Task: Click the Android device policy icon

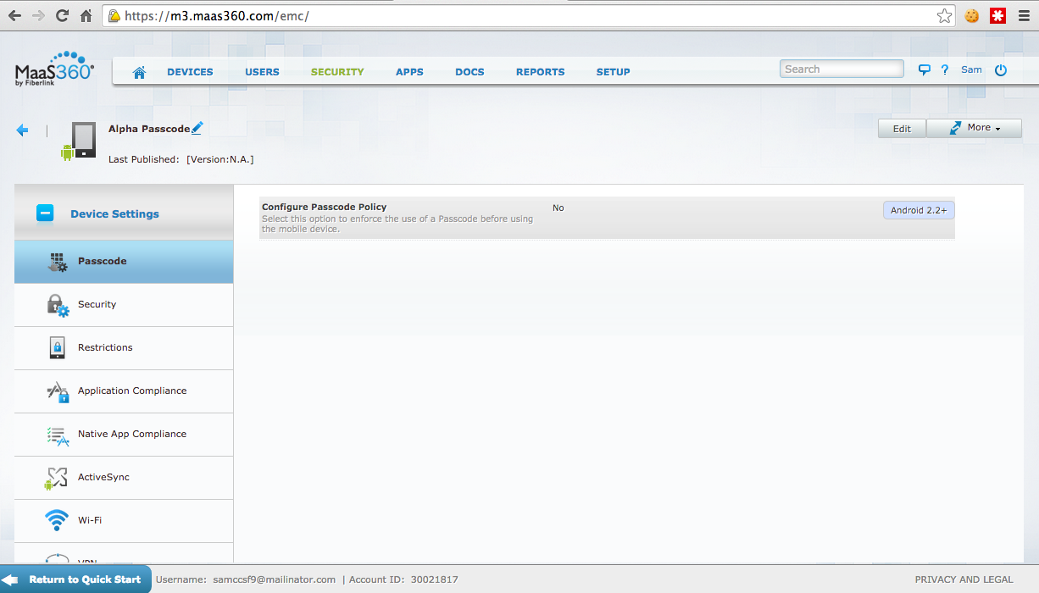Action: [x=77, y=141]
